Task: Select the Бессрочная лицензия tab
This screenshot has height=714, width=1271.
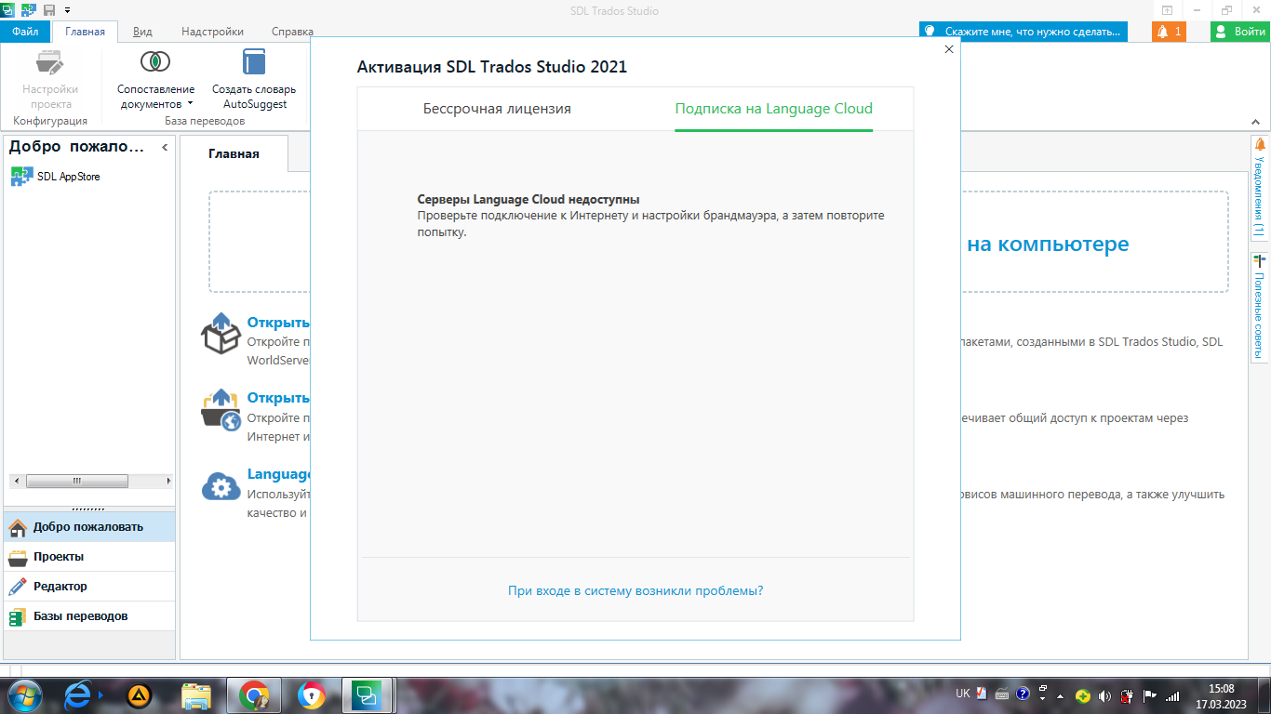Action: click(x=497, y=109)
